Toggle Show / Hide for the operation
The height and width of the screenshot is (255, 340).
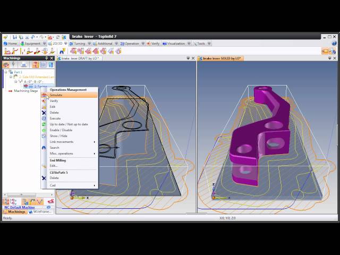pyautogui.click(x=58, y=136)
